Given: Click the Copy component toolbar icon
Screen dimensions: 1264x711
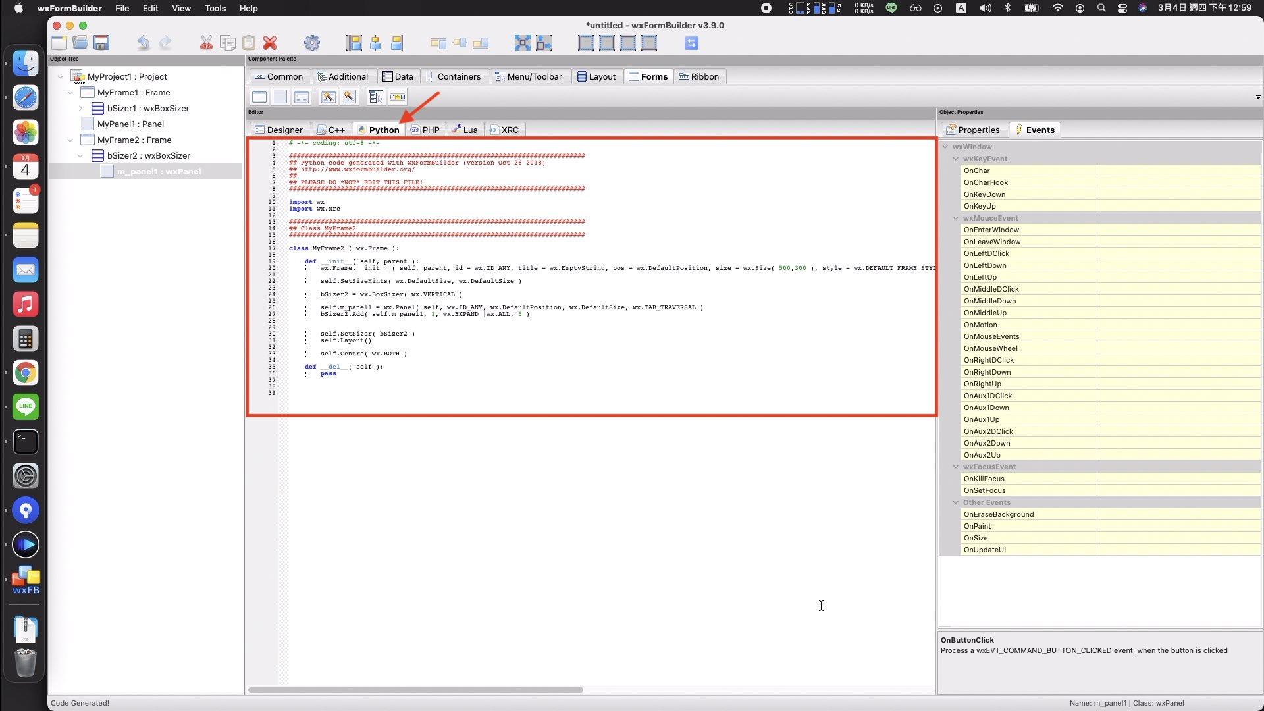Looking at the screenshot, I should point(228,43).
